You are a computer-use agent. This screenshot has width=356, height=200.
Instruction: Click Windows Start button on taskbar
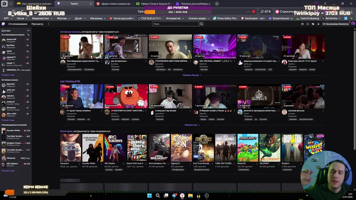(149, 196)
